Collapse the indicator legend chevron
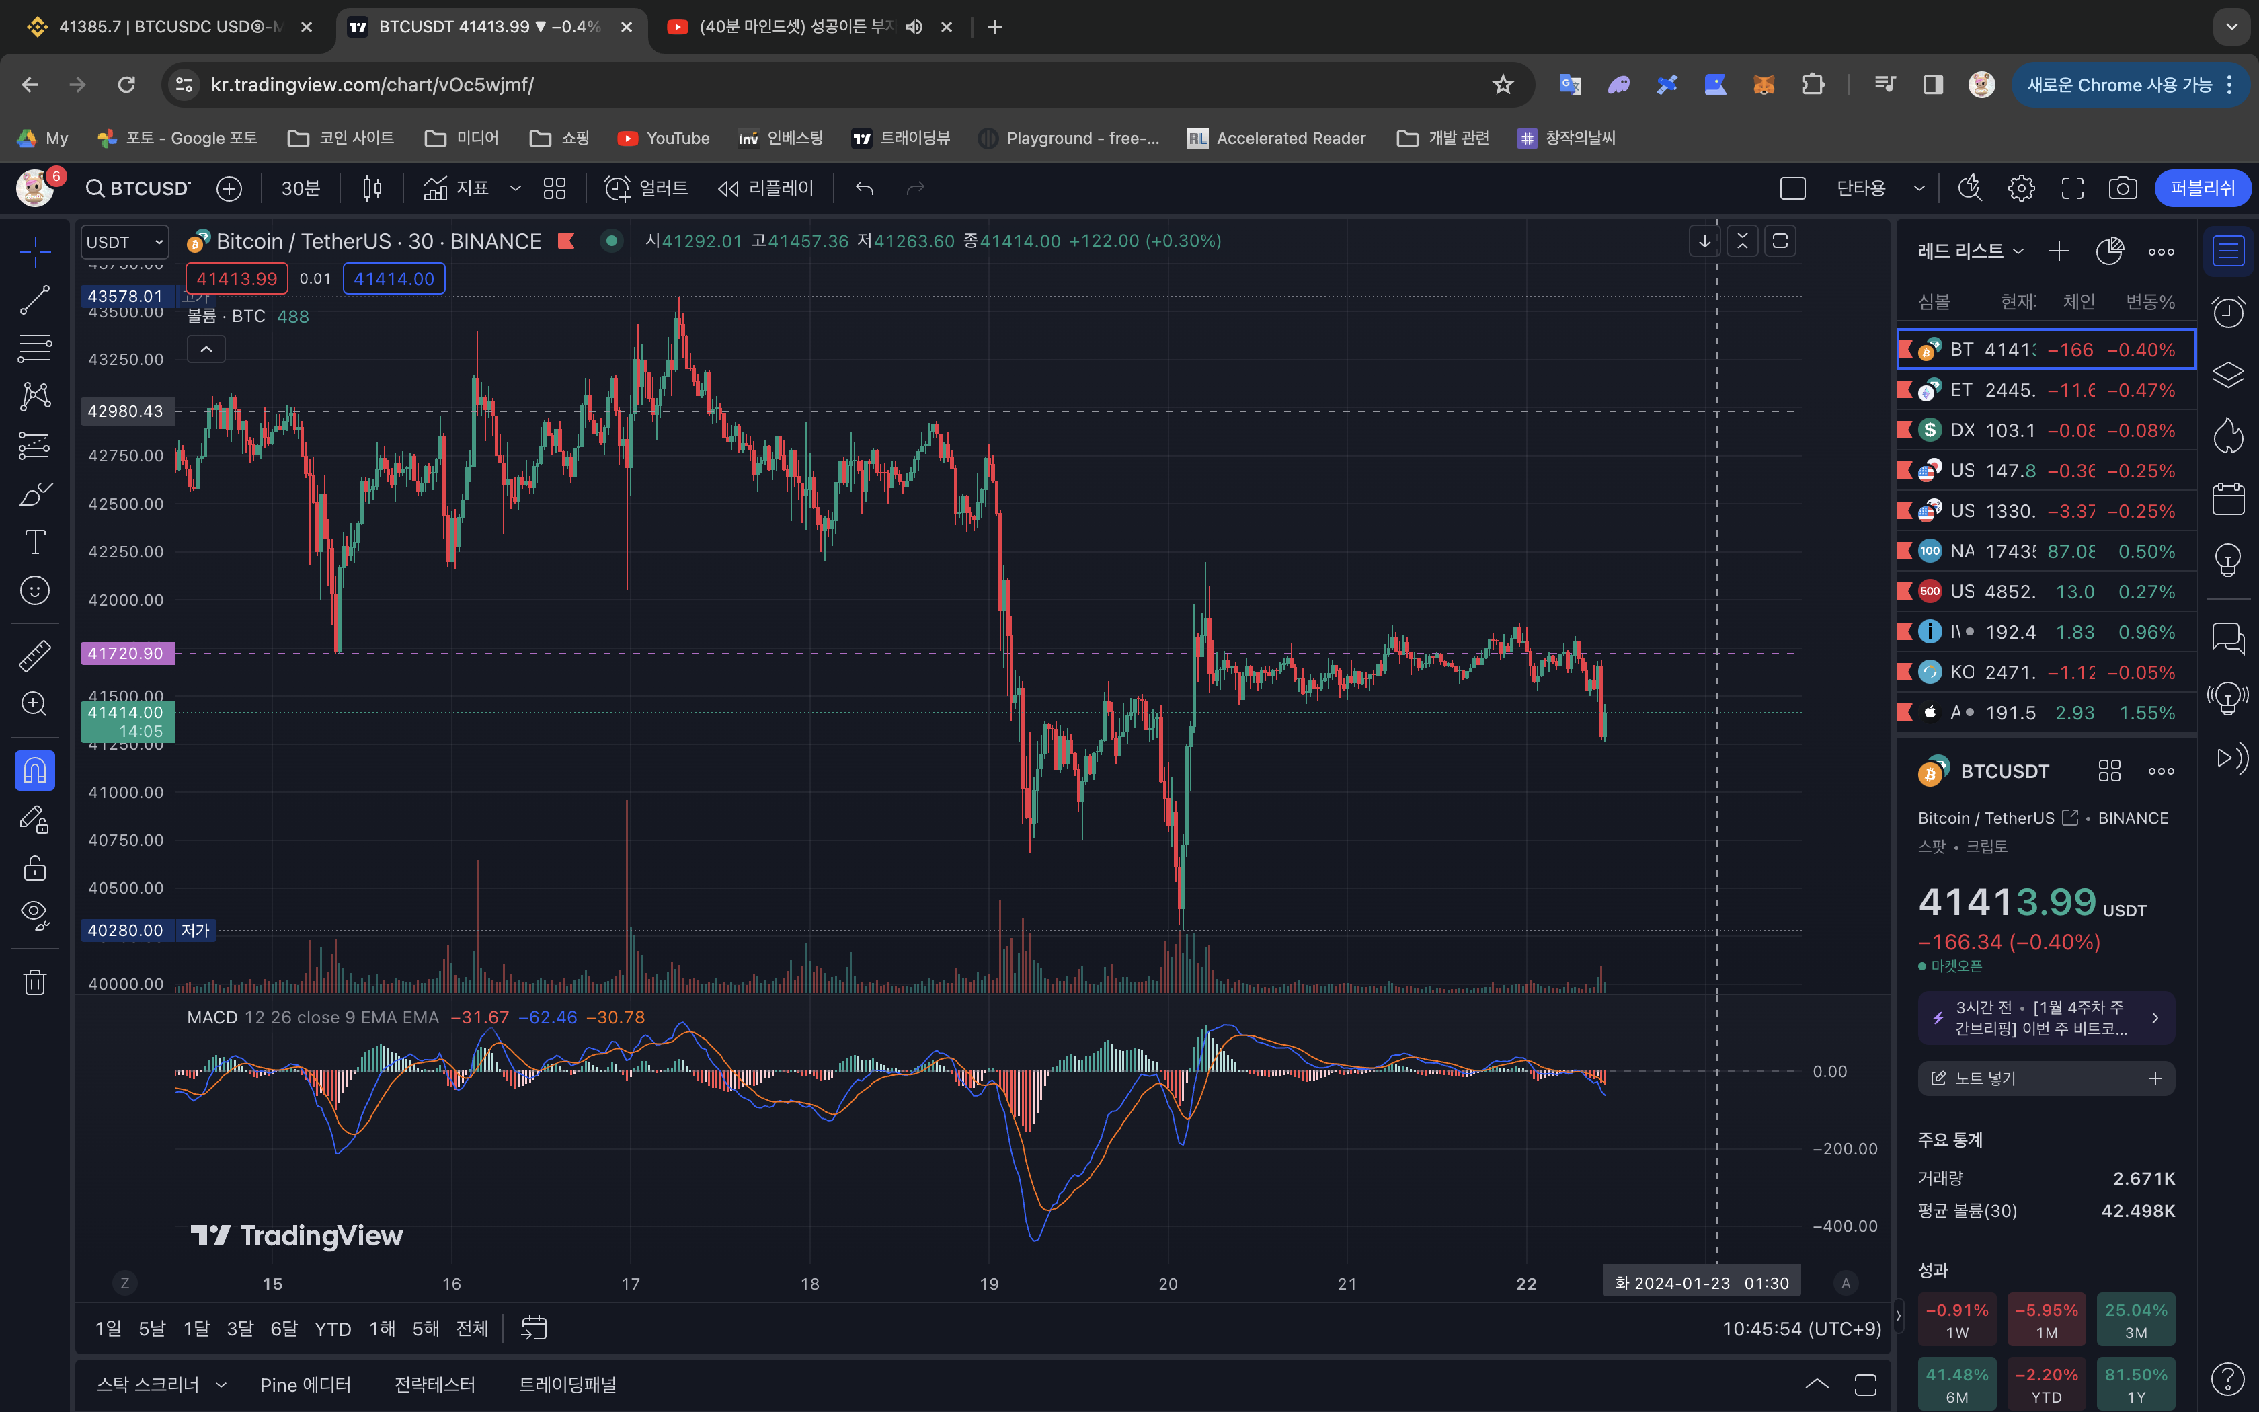The height and width of the screenshot is (1412, 2259). (206, 349)
